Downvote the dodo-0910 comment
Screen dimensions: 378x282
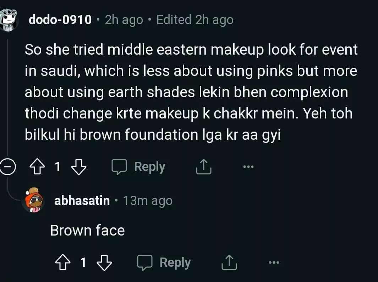pos(79,167)
